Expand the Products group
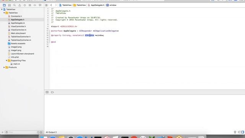245x138 pixels. (x=4, y=67)
